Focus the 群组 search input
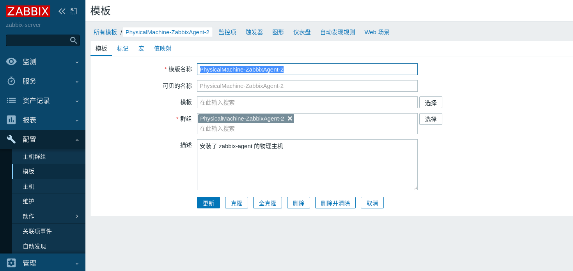This screenshot has width=573, height=271. [307, 129]
